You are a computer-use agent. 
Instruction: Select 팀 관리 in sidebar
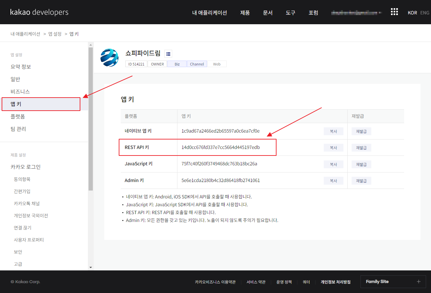coord(18,129)
